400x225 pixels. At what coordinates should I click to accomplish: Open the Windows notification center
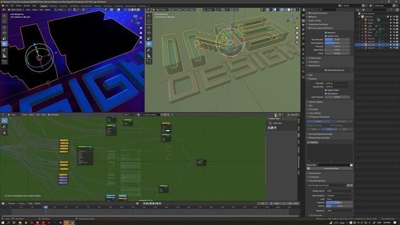395,222
